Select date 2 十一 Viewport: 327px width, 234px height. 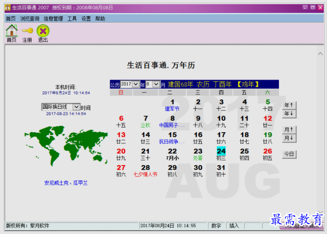pos(198,105)
